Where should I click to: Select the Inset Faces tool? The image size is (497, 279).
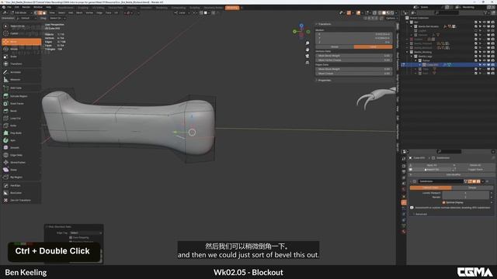tap(21, 103)
